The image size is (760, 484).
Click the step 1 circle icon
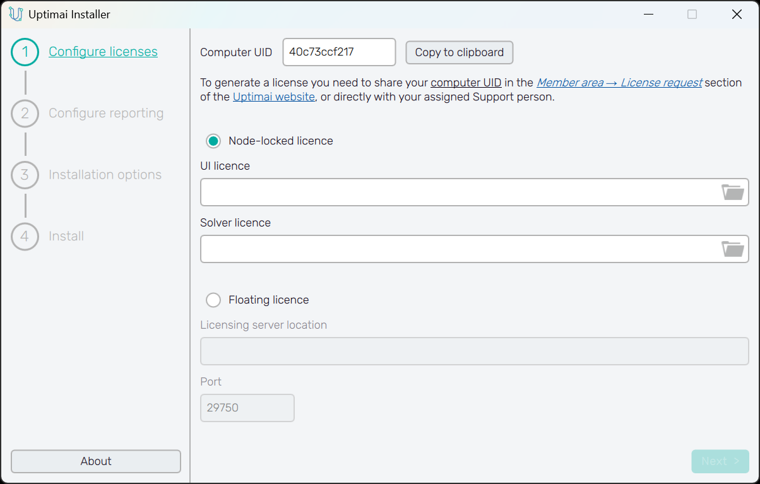pos(25,52)
